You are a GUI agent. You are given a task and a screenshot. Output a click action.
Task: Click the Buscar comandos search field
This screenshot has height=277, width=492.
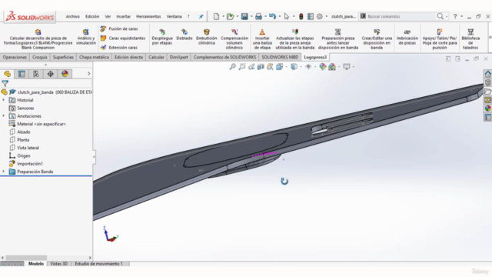coord(401,16)
